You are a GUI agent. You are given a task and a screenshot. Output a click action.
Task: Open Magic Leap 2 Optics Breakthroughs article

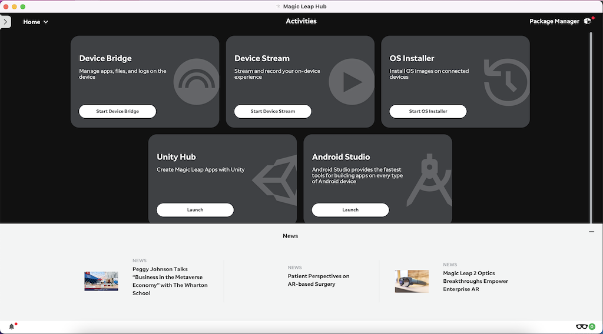click(475, 281)
